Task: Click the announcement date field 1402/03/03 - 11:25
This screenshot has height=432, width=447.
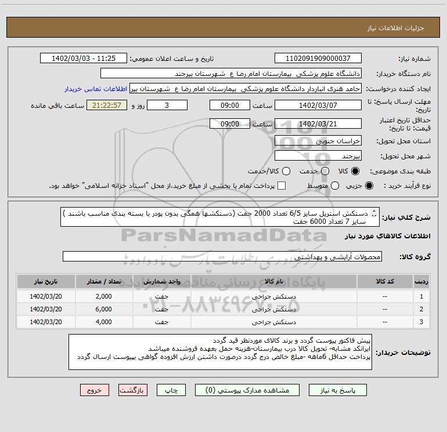Action: coord(84,58)
